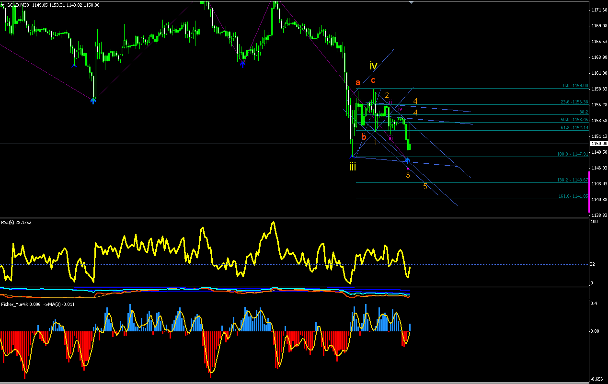Click the orange 2 wave label

pos(387,95)
